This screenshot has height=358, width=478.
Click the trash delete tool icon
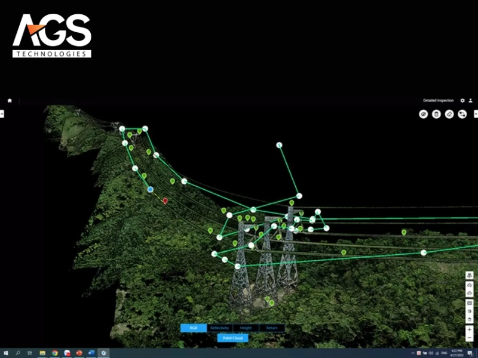[436, 114]
